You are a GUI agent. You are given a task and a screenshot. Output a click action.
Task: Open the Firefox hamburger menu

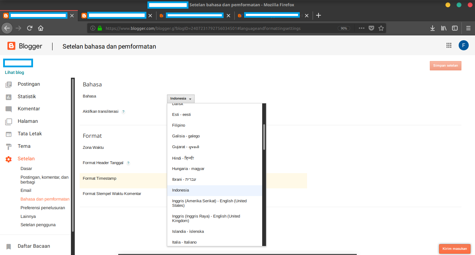468,28
